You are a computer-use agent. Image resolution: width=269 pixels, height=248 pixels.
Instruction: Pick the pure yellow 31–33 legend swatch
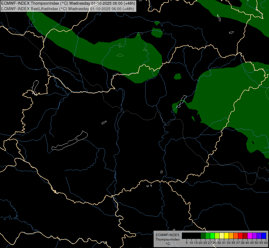pos(226,236)
